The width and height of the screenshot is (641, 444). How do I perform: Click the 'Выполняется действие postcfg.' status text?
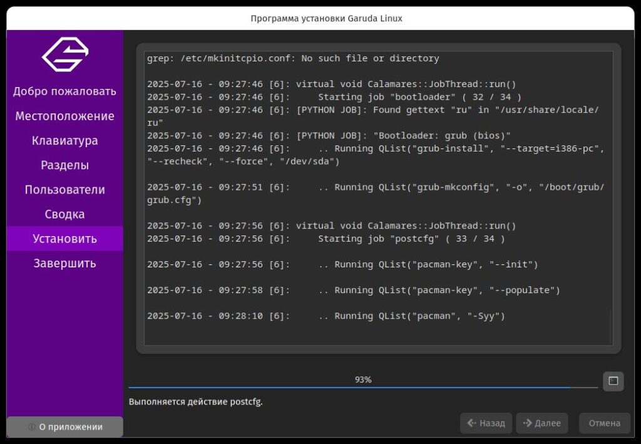click(x=196, y=401)
